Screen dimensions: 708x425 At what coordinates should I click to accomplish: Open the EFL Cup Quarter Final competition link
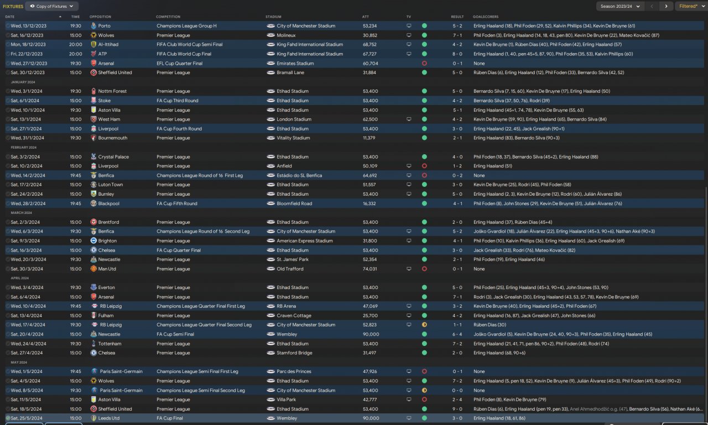180,63
